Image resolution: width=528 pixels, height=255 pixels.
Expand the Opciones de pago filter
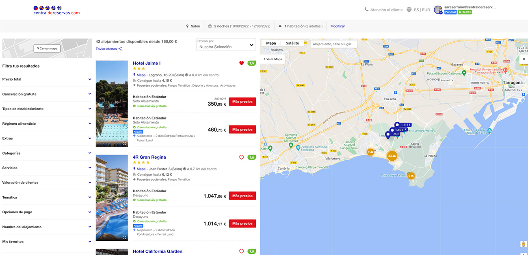click(47, 212)
